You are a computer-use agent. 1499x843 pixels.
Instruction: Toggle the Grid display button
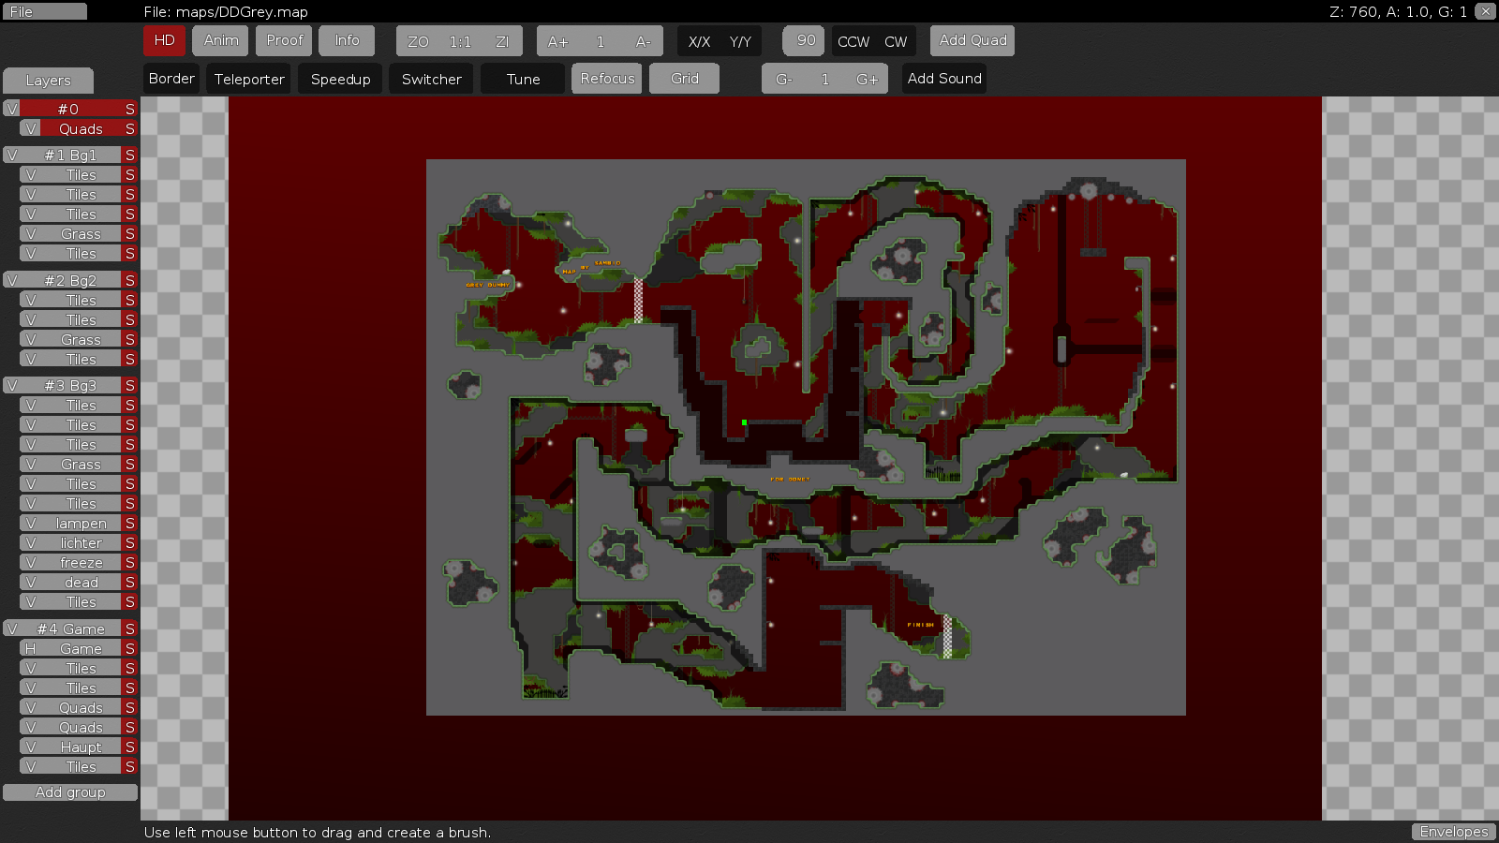click(x=684, y=79)
